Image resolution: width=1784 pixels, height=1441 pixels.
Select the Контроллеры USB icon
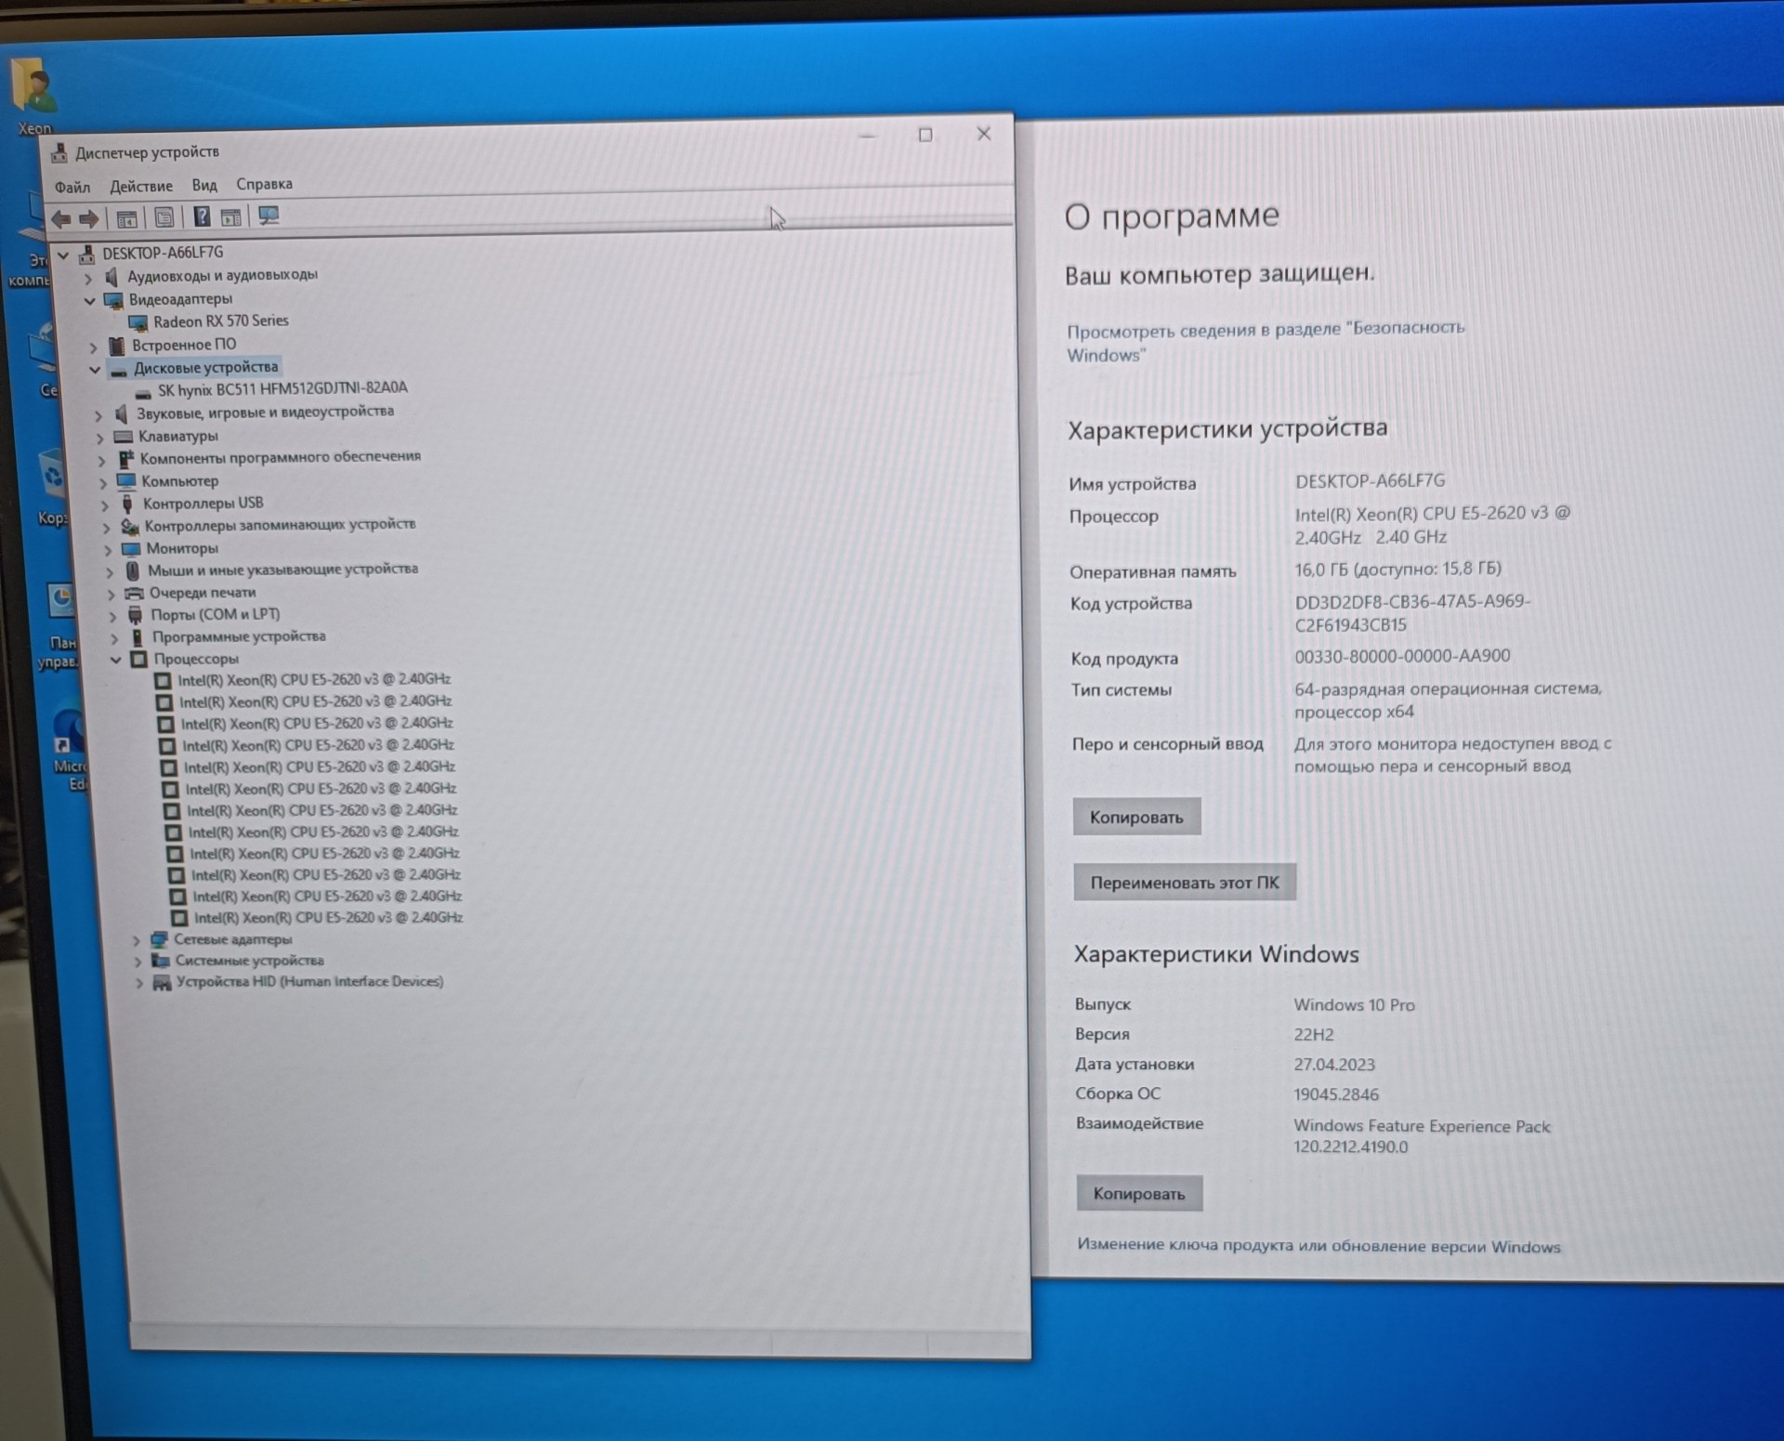point(128,504)
